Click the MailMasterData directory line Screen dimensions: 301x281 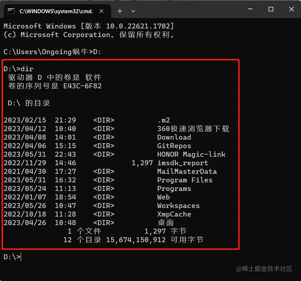click(x=188, y=171)
